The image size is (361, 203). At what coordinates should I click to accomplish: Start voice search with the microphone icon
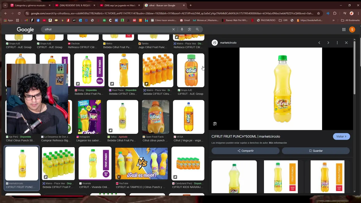[x=182, y=29]
